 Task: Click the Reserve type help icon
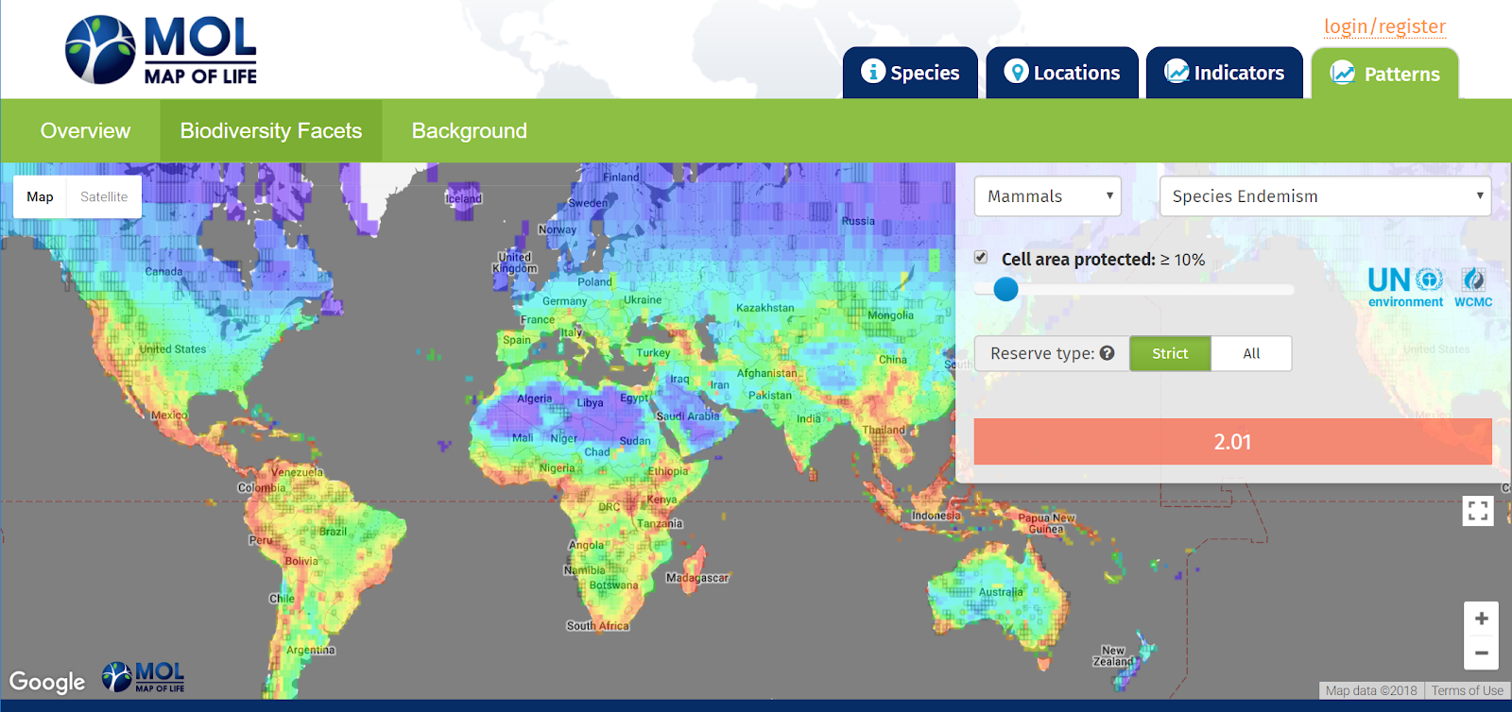coord(1107,353)
